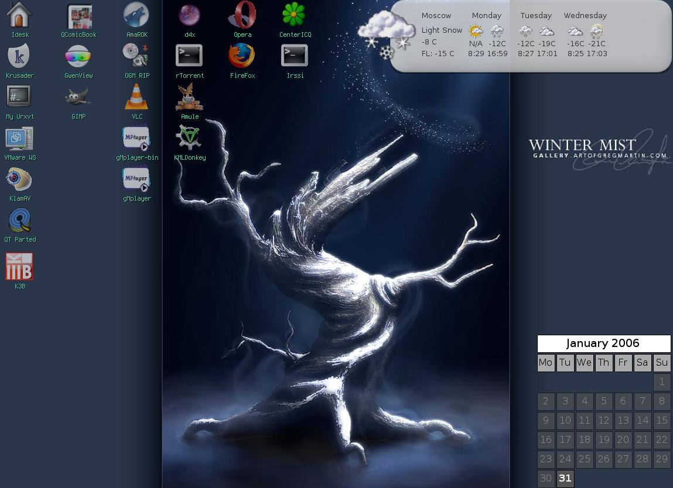Launch the d4x download manager
This screenshot has width=673, height=488.
(189, 15)
